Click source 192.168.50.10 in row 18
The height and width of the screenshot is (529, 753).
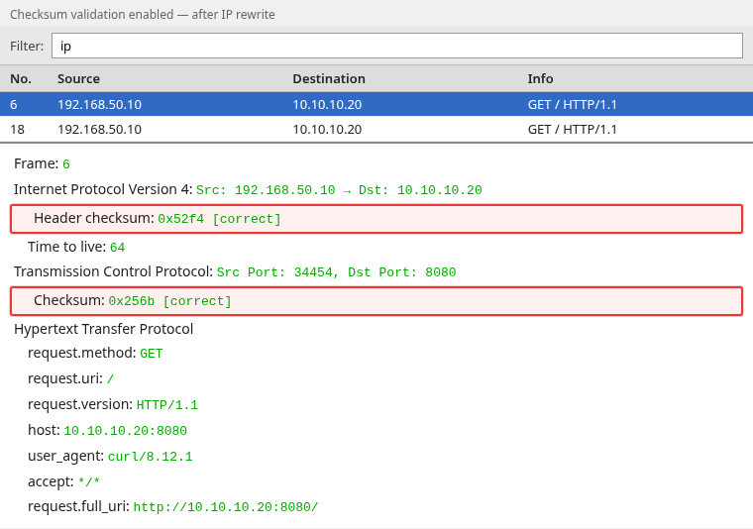pos(99,129)
